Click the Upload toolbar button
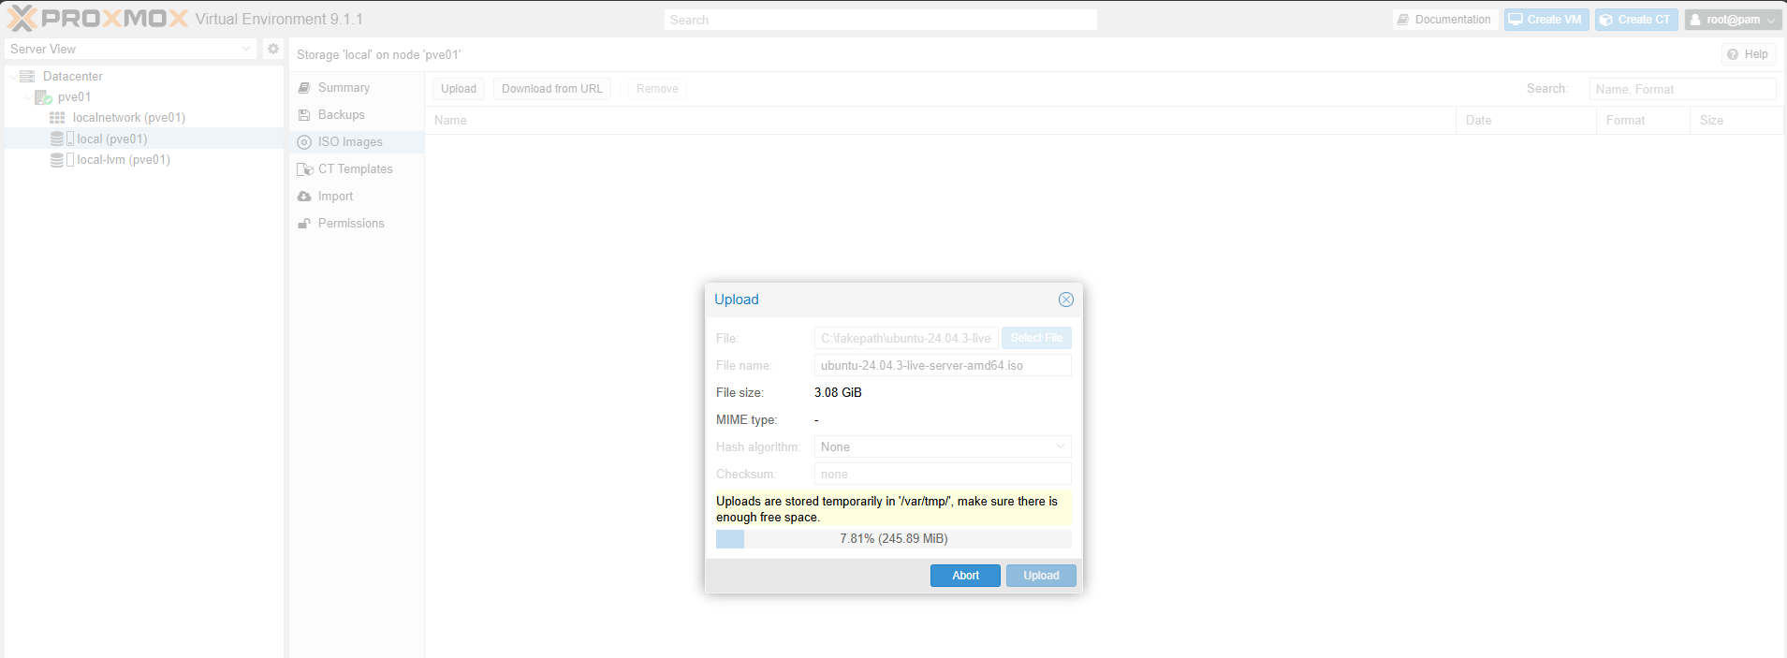This screenshot has height=658, width=1787. click(x=459, y=89)
